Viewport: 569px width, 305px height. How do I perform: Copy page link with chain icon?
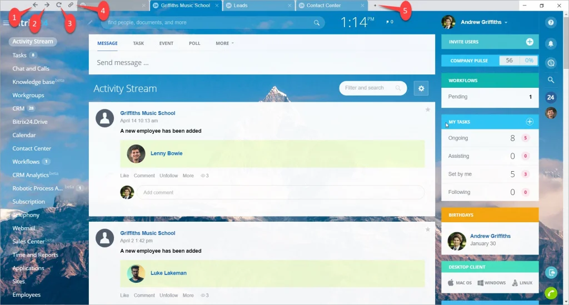tap(71, 5)
